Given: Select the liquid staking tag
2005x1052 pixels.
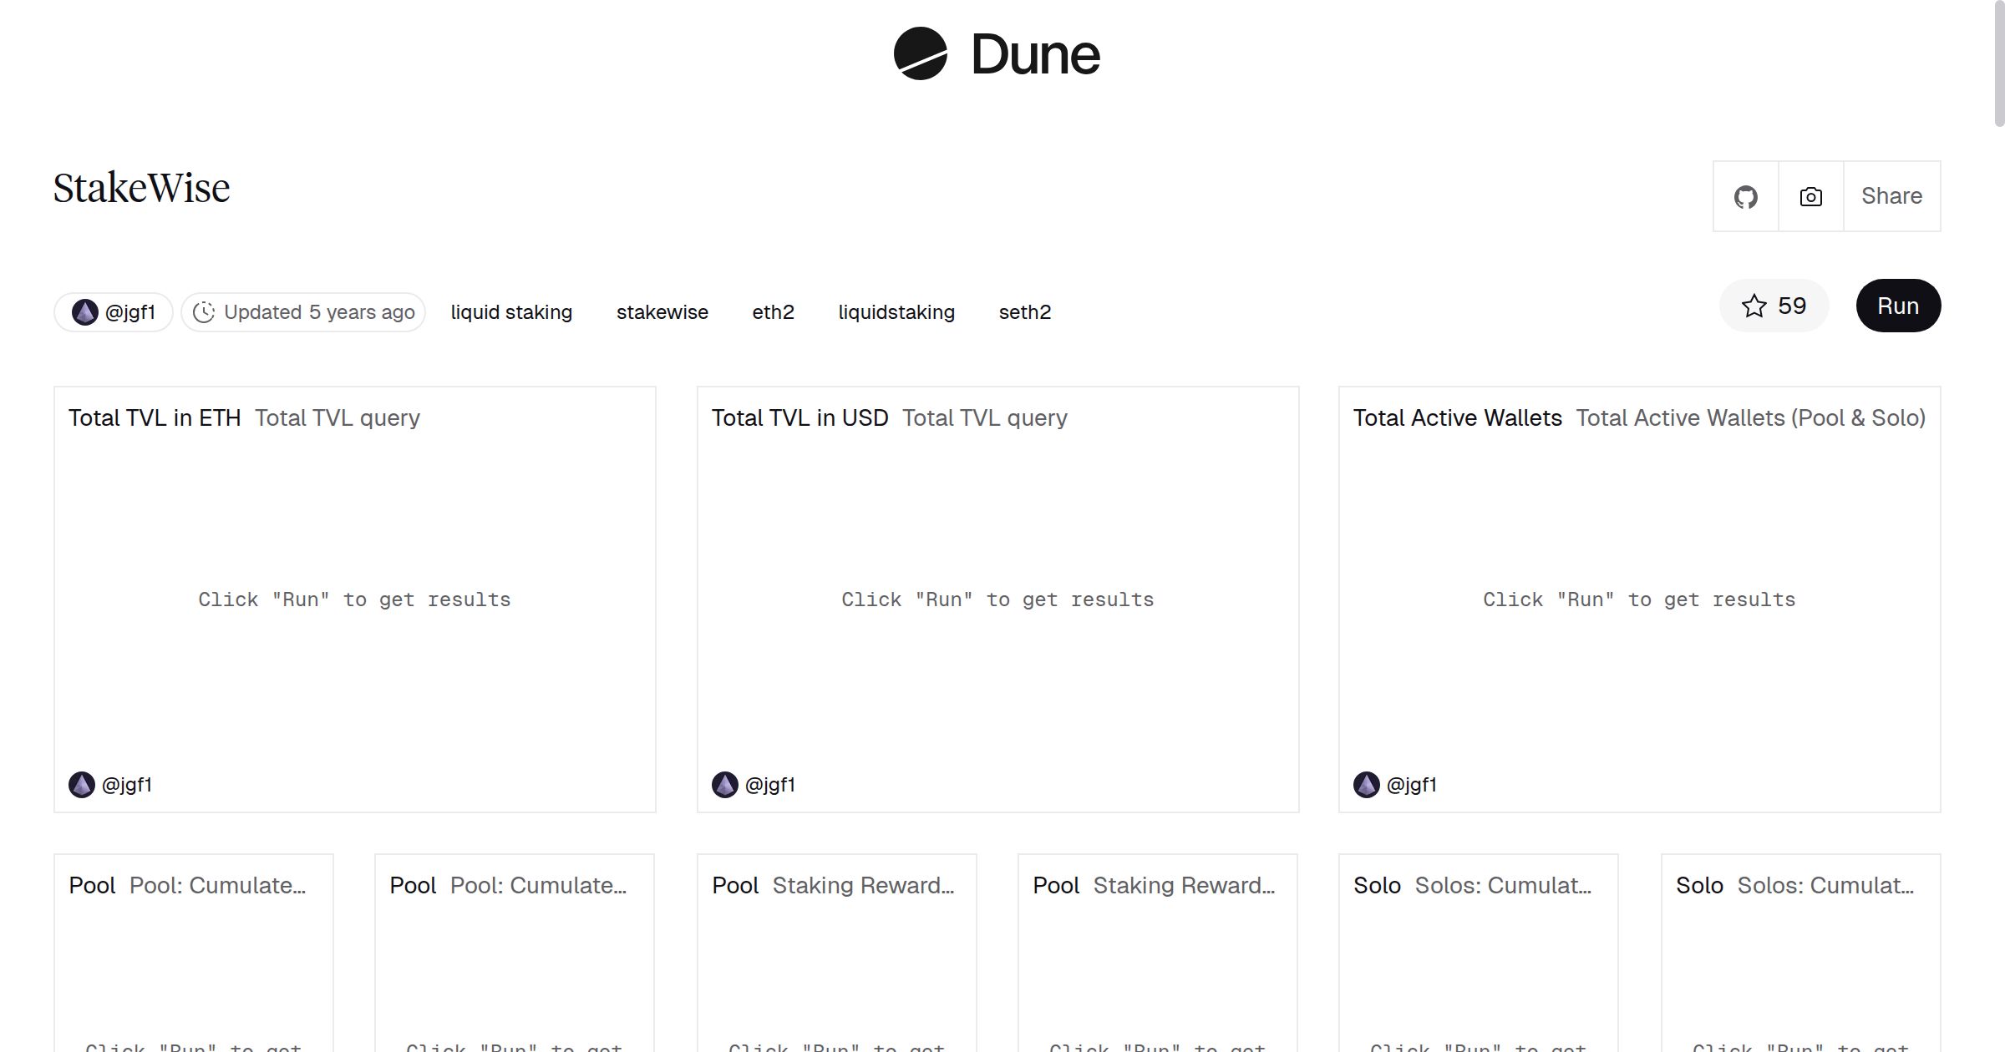Looking at the screenshot, I should click(x=511, y=311).
